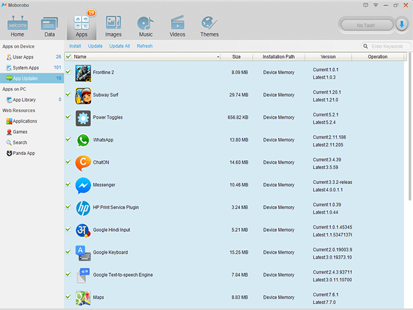Select System Apps in sidebar
413x310 pixels.
pos(32,68)
